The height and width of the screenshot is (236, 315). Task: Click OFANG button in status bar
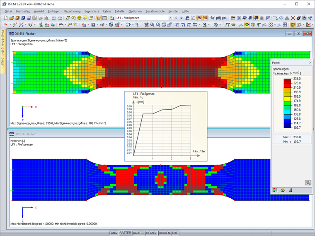[151, 233]
